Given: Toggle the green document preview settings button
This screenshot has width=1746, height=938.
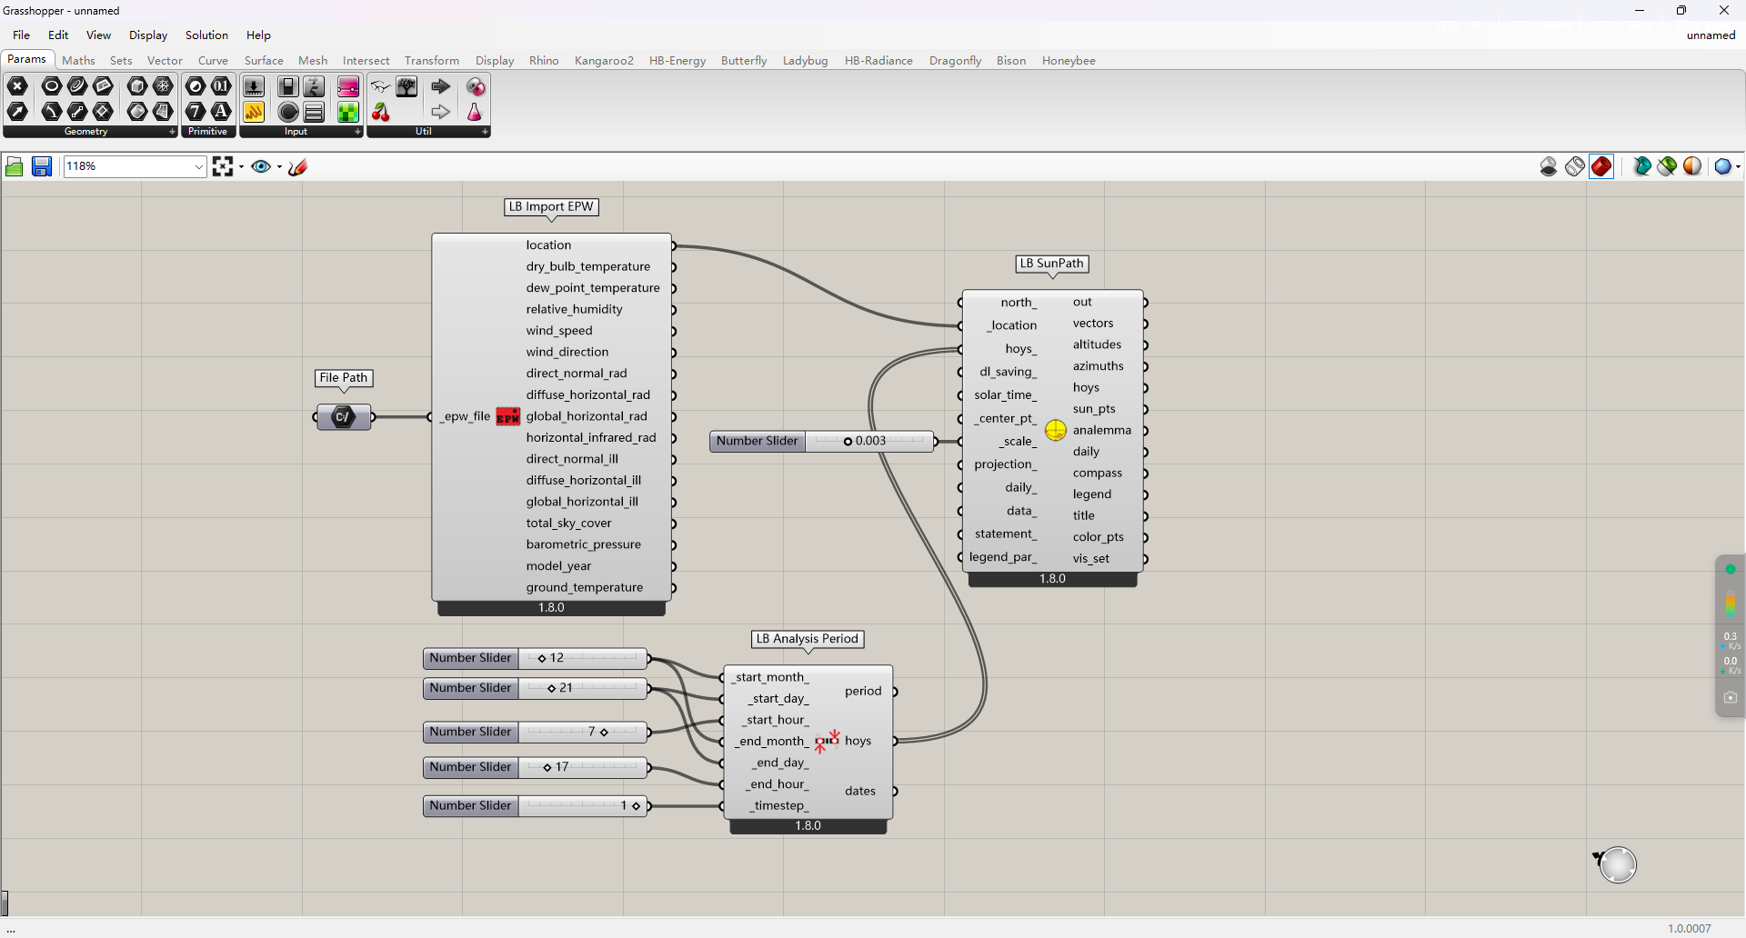Looking at the screenshot, I should [x=1667, y=166].
